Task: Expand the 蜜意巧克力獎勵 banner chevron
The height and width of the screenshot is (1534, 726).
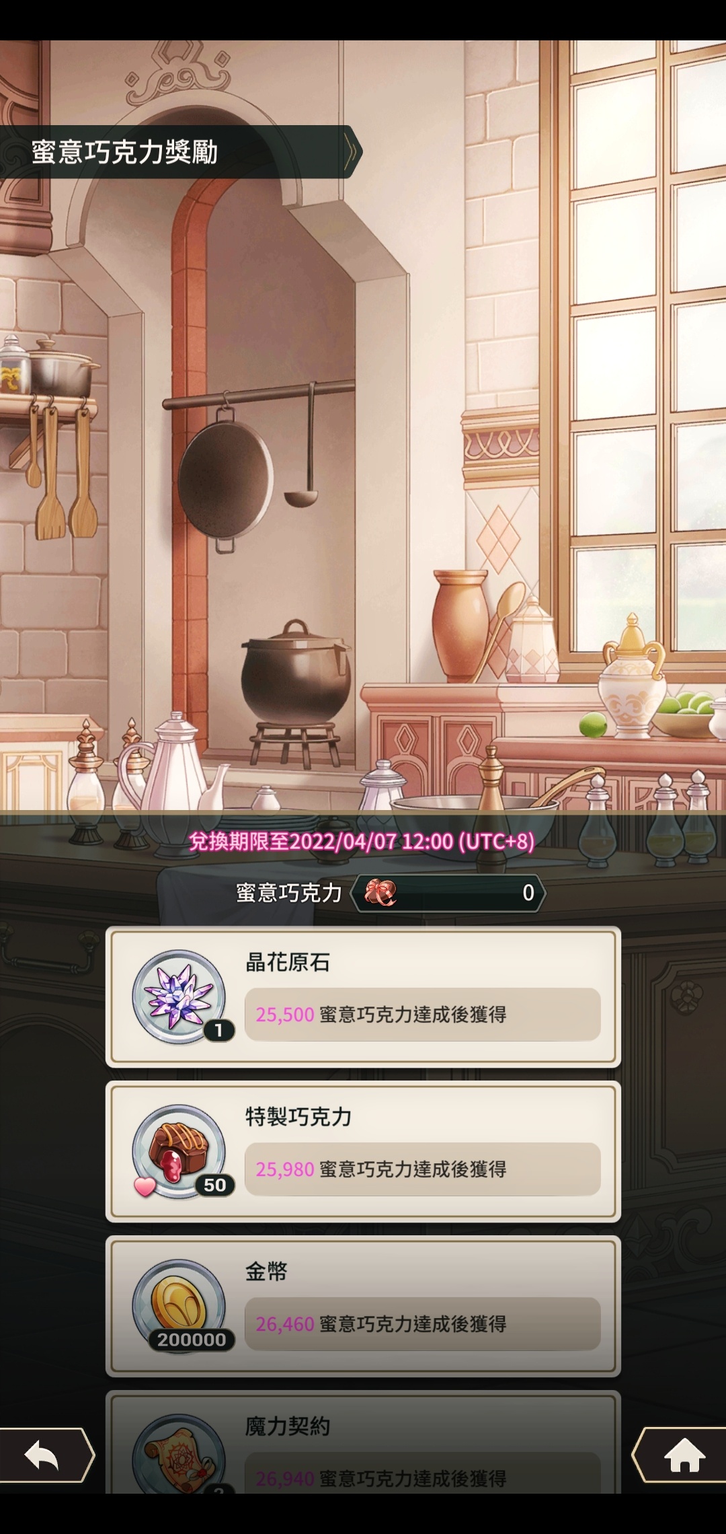Action: (x=350, y=152)
